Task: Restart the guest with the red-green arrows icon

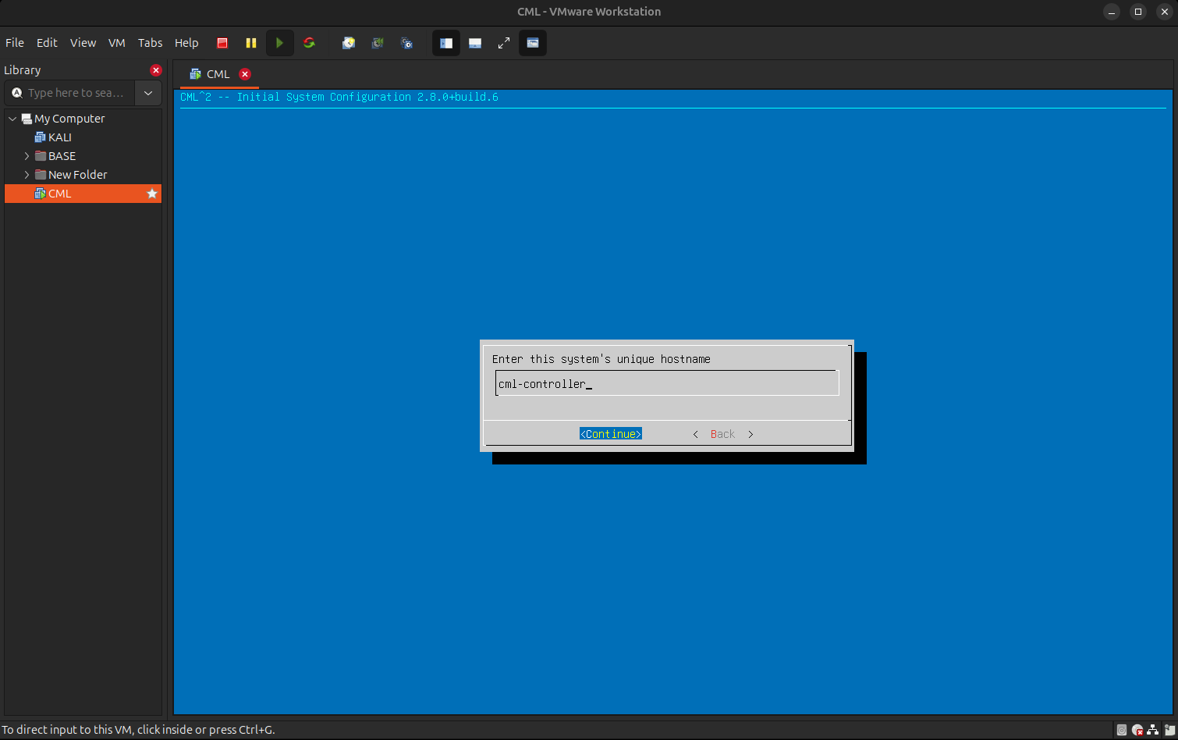Action: (309, 43)
